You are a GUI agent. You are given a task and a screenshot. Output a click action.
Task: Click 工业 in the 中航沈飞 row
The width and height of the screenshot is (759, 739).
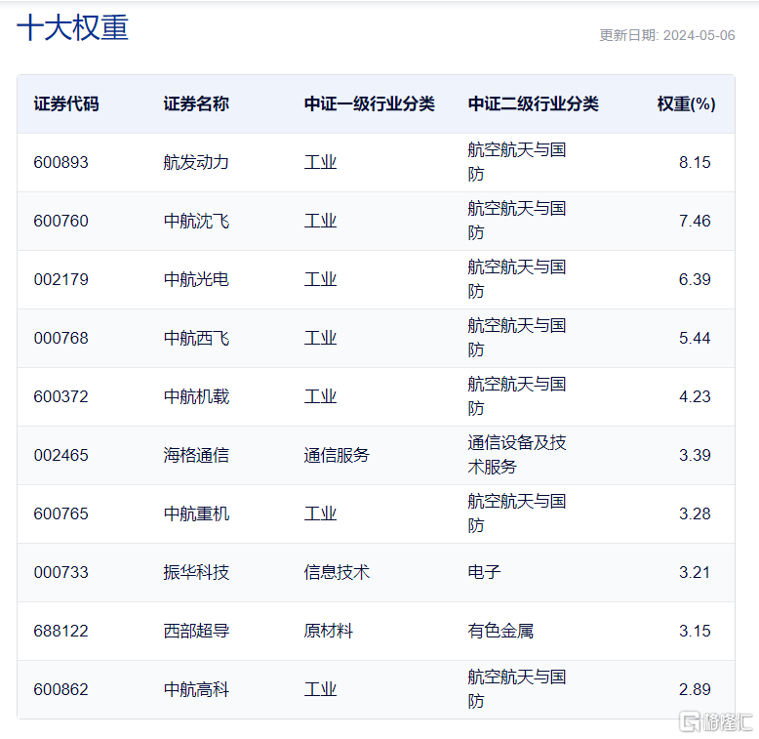[x=320, y=221]
